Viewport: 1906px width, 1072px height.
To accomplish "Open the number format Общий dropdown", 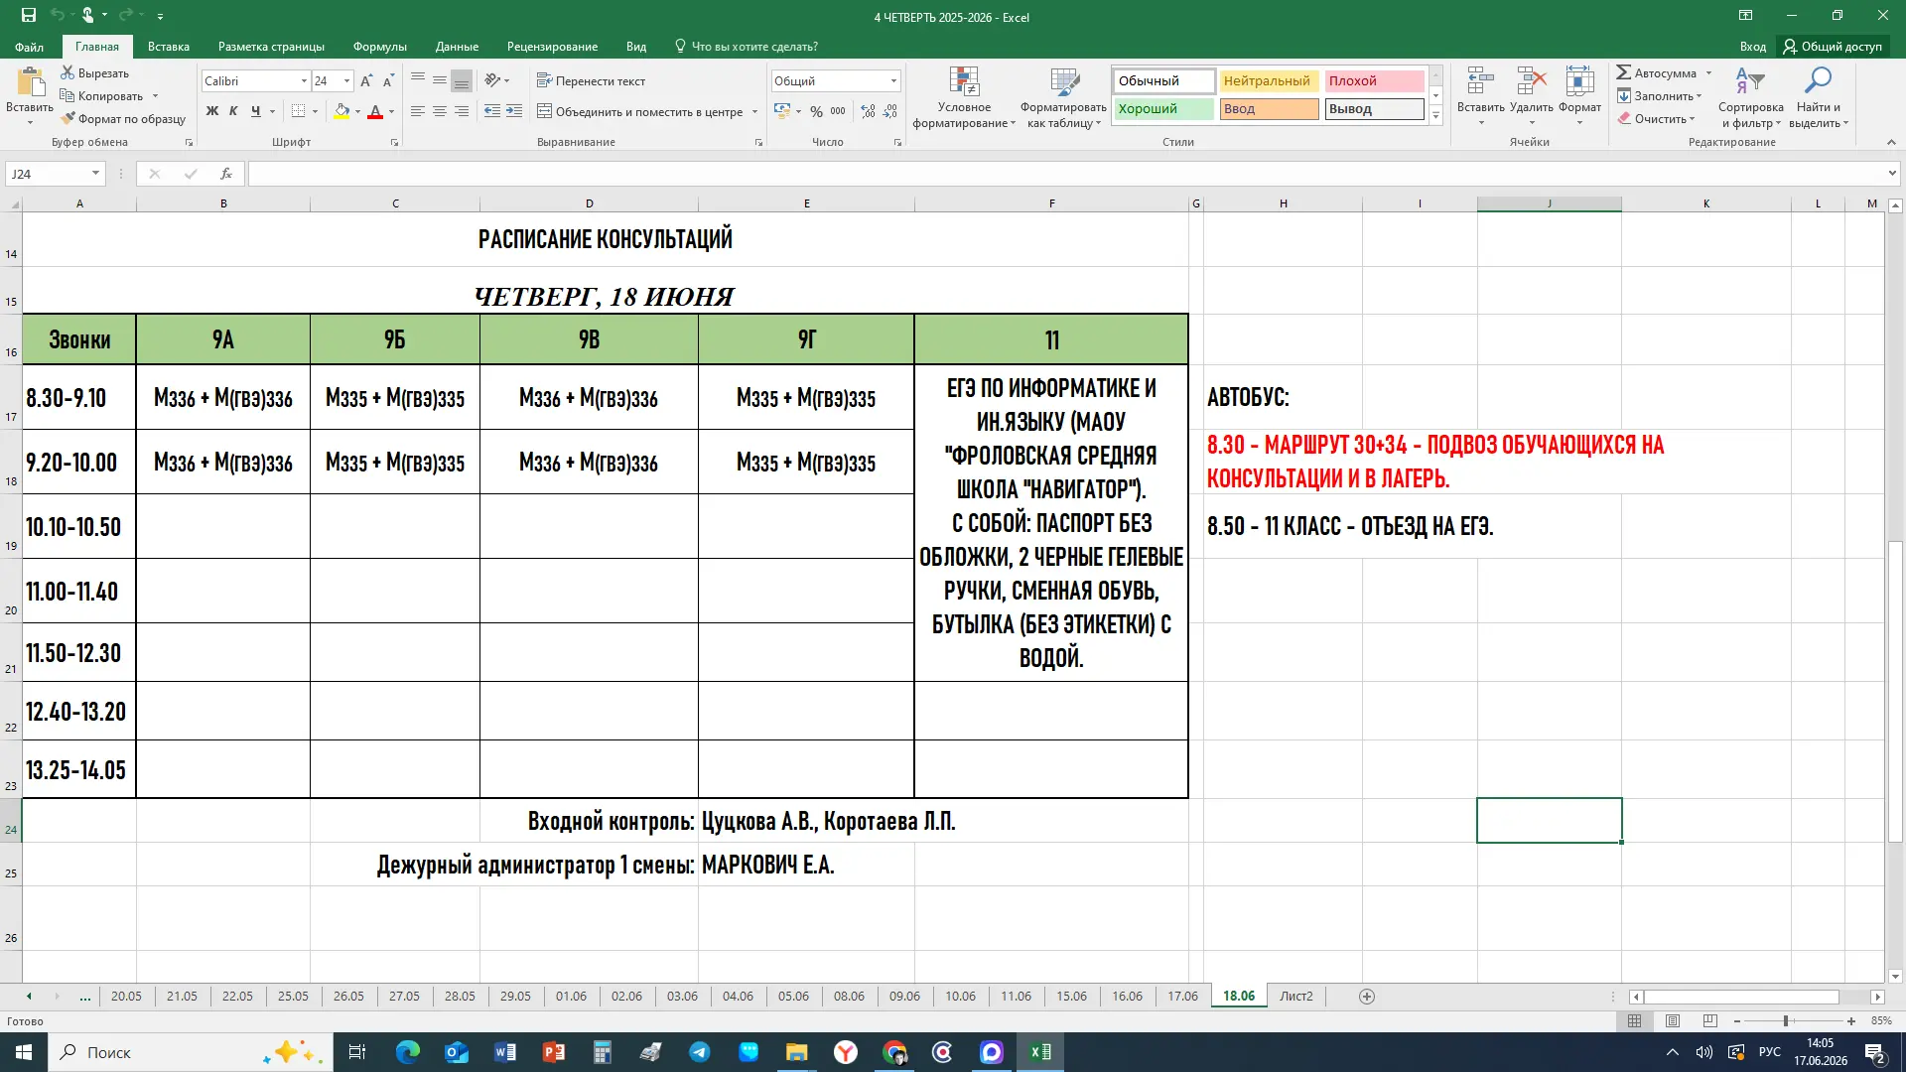I will coord(893,81).
